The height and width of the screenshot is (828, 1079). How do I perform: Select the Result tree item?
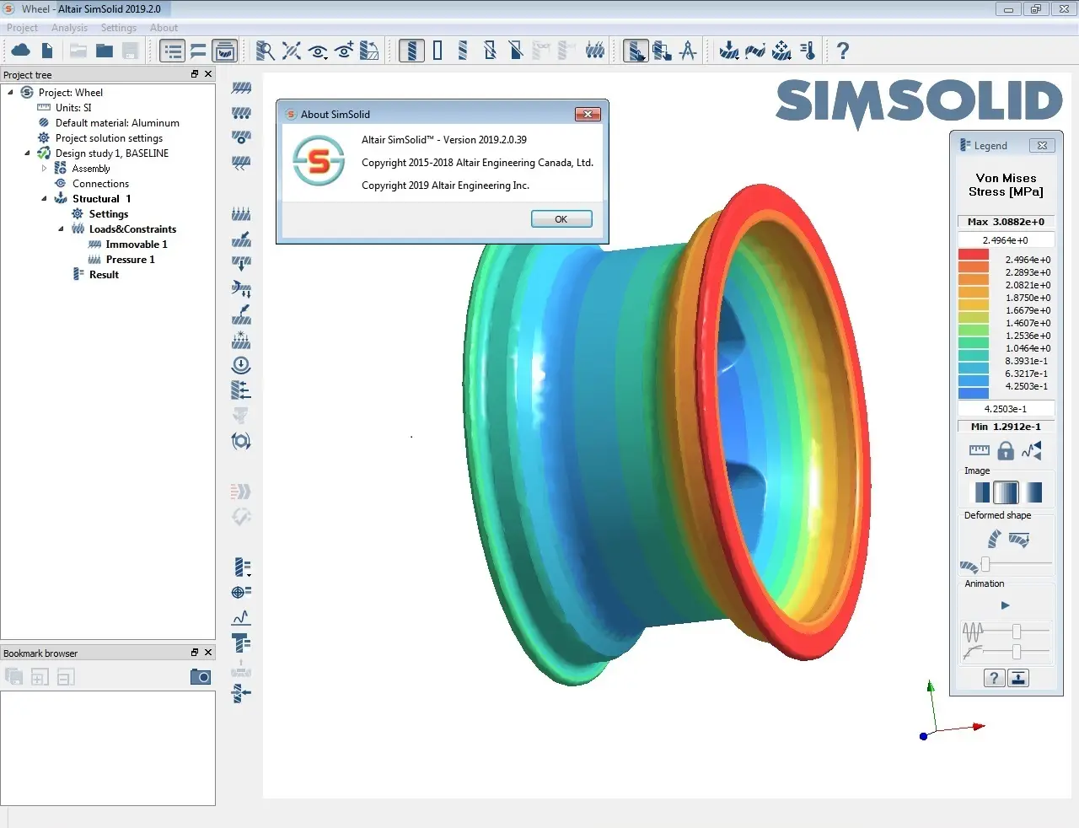[104, 275]
